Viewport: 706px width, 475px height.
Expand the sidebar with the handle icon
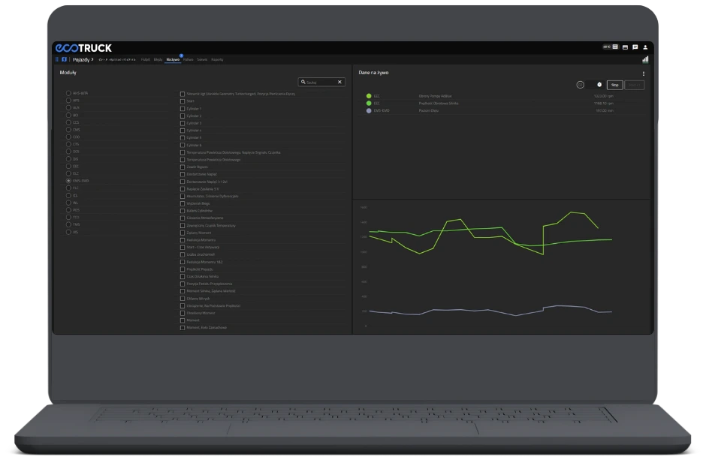(56, 59)
